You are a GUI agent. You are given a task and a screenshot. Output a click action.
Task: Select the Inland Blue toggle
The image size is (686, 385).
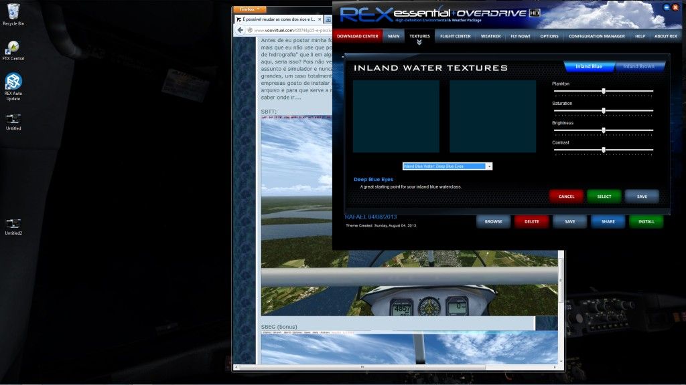(589, 66)
